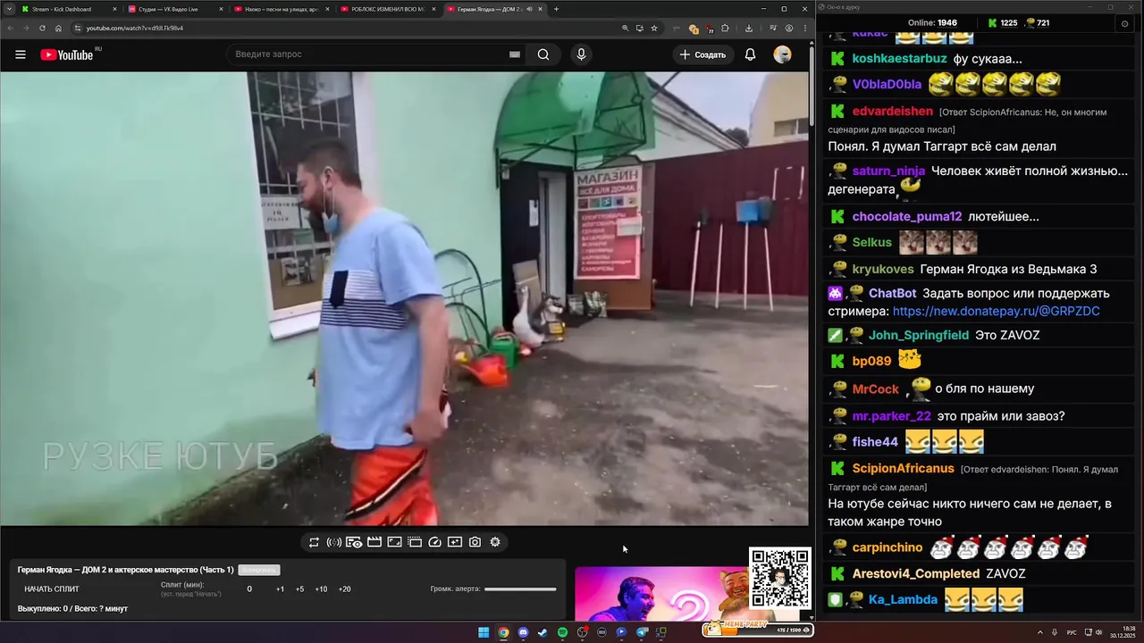The image size is (1144, 643).
Task: Click chat message 'это прайм или завоз?'
Action: click(x=999, y=415)
